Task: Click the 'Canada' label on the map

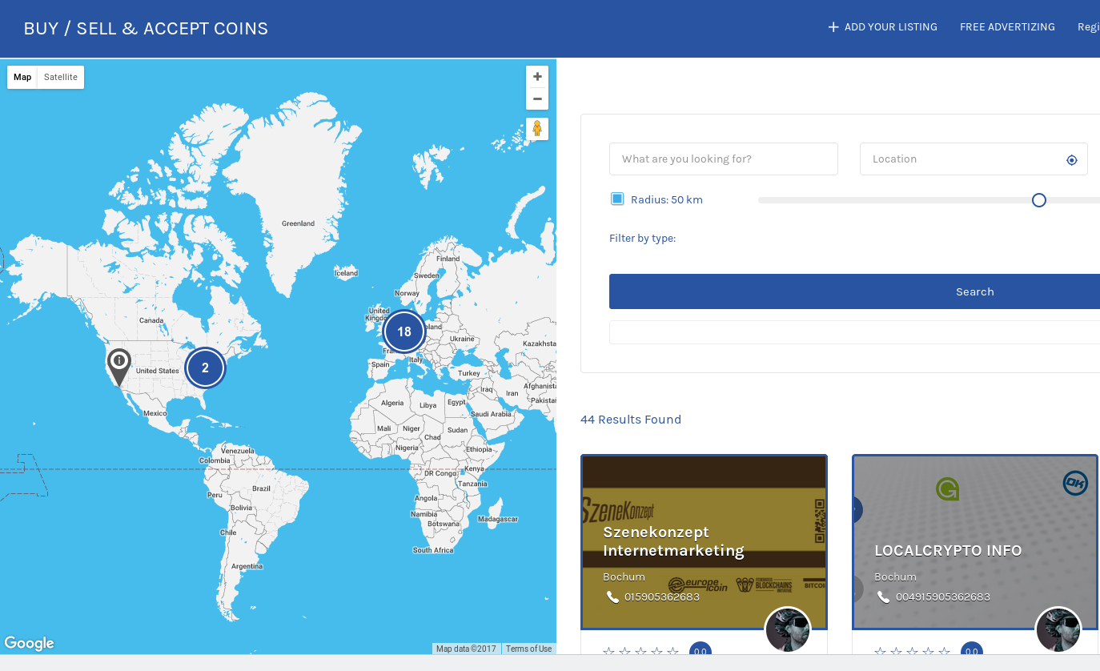Action: [151, 320]
